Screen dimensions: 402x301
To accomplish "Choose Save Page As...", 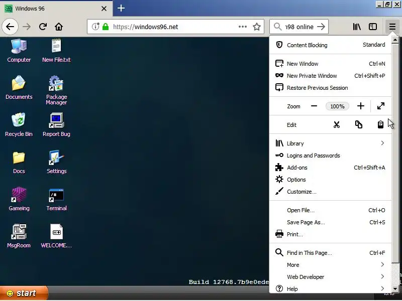I will click(330, 222).
